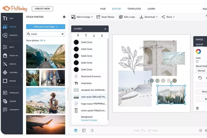Select the airplane wing sunset photo
The height and width of the screenshot is (138, 207).
point(46,125)
